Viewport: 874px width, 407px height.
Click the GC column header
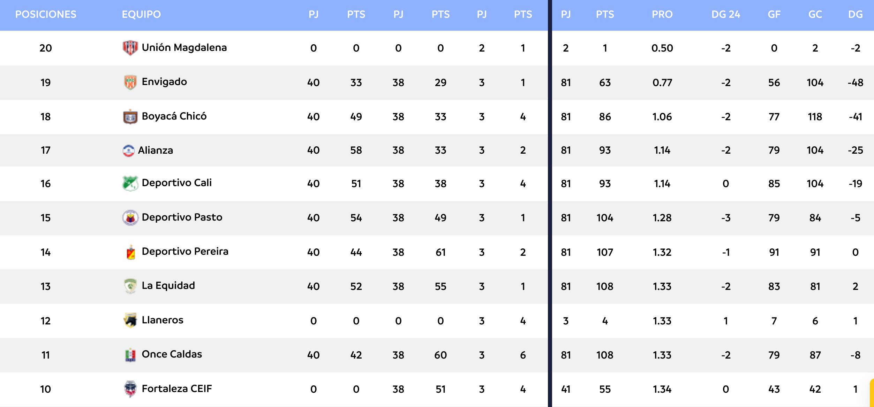tap(815, 14)
